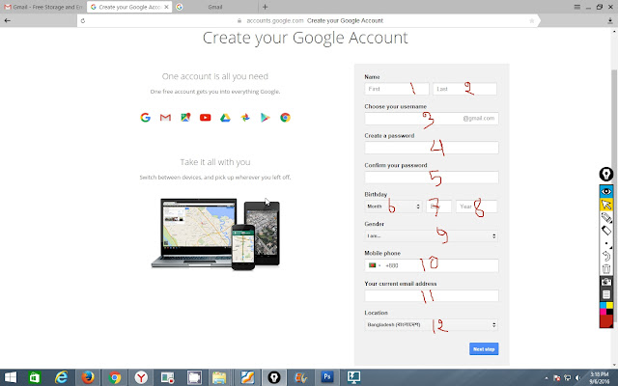Image resolution: width=618 pixels, height=386 pixels.
Task: Click the birthday Day field
Action: click(438, 207)
